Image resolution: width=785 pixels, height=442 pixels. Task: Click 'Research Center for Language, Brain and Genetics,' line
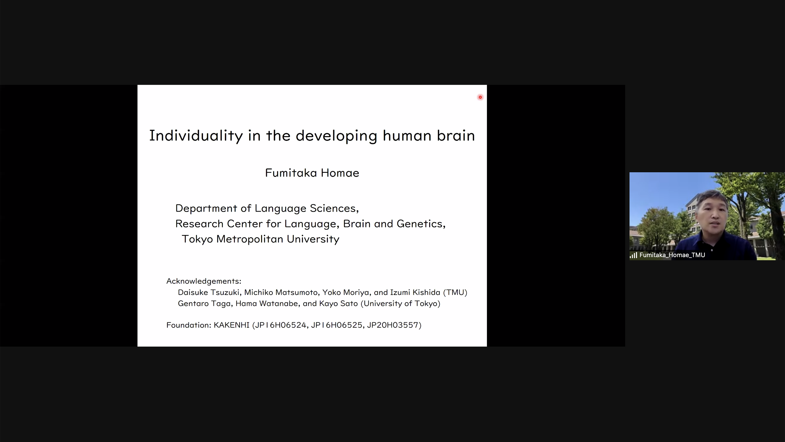click(310, 224)
